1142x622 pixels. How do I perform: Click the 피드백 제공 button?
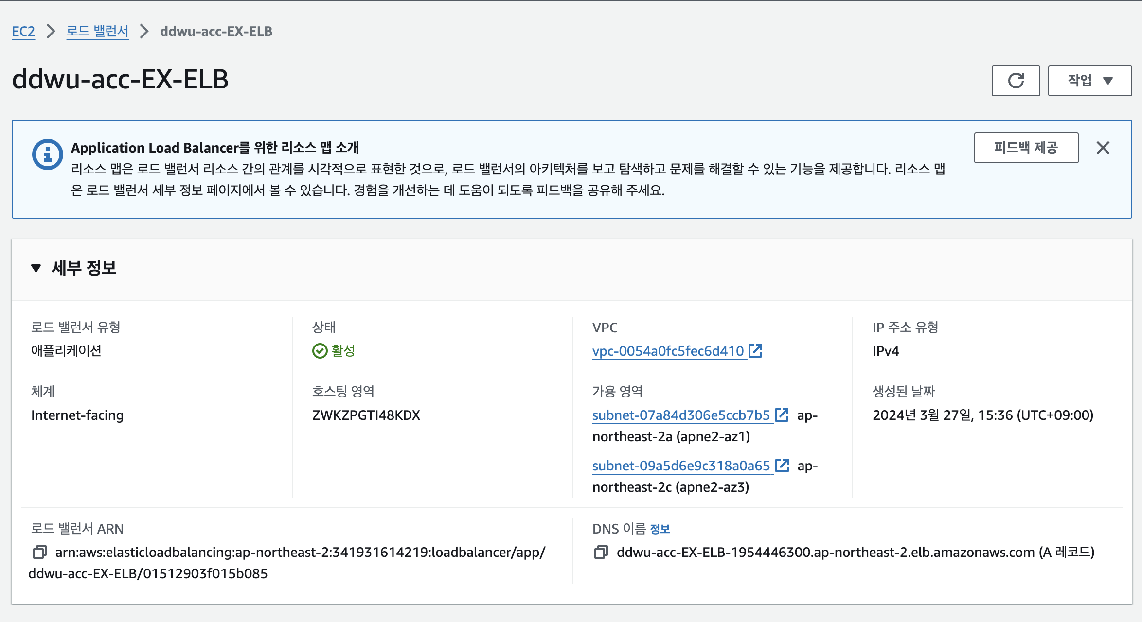1026,148
